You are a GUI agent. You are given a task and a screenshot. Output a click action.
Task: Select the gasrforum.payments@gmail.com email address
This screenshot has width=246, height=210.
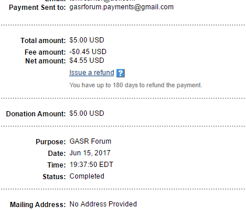point(121,7)
